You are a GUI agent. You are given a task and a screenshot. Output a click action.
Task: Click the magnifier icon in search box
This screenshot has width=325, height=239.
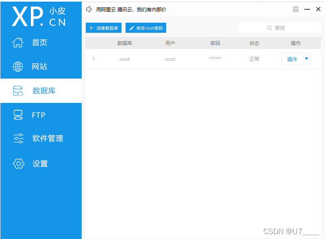[x=269, y=28]
